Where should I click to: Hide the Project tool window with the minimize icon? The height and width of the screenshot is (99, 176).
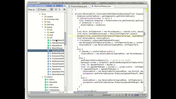pyautogui.click(x=61, y=6)
